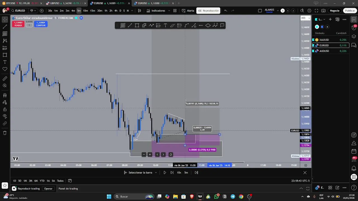Click red VENDER sell button
This screenshot has width=358, height=201.
[18, 24]
